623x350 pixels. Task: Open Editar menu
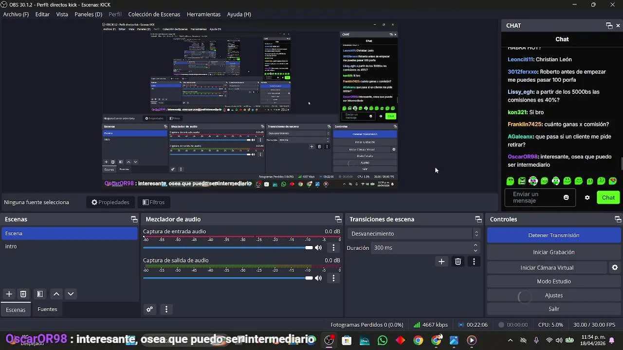point(42,14)
